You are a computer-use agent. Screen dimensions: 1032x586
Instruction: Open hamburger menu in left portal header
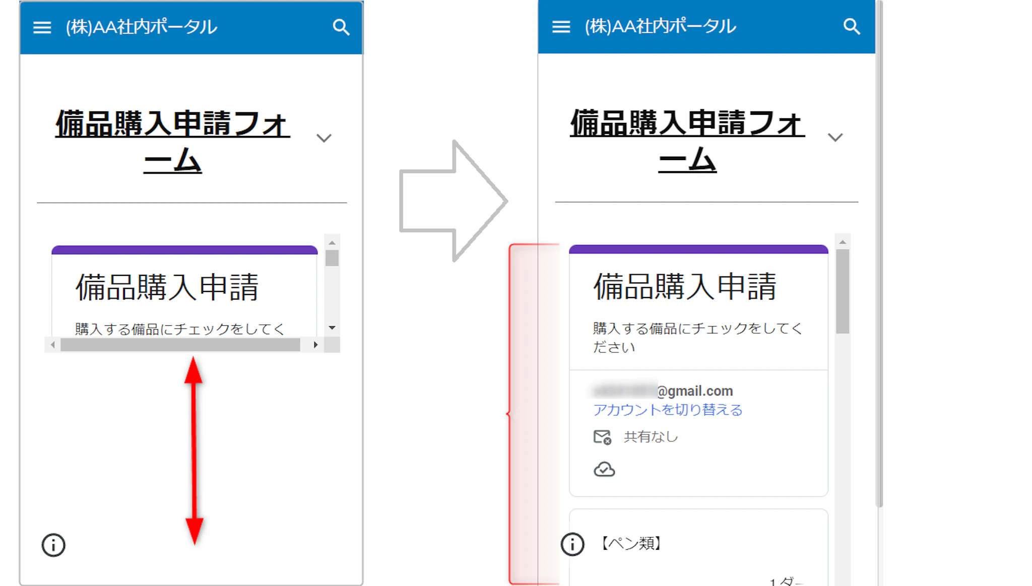click(x=42, y=27)
